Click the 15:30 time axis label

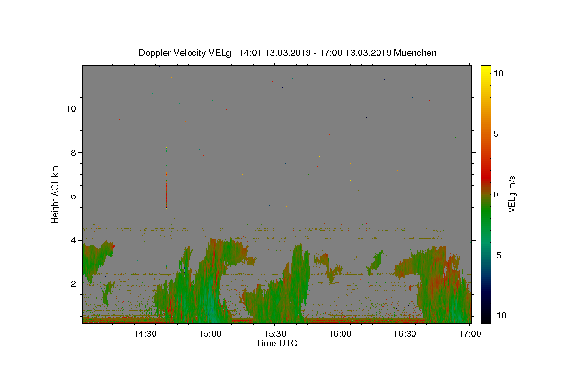(x=275, y=334)
